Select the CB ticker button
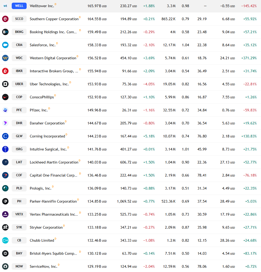Image resolution: width=261 pixels, height=272 pixels. (19, 240)
